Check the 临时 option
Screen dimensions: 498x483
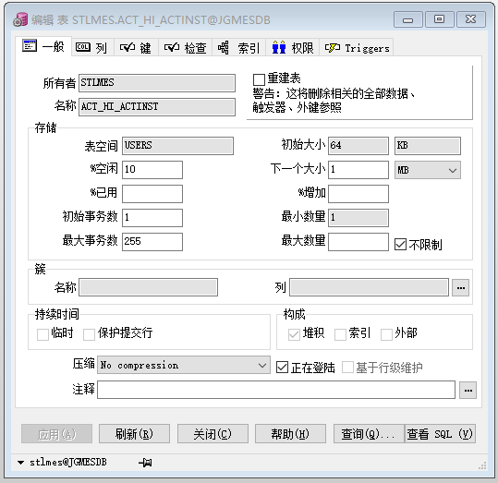pyautogui.click(x=43, y=334)
